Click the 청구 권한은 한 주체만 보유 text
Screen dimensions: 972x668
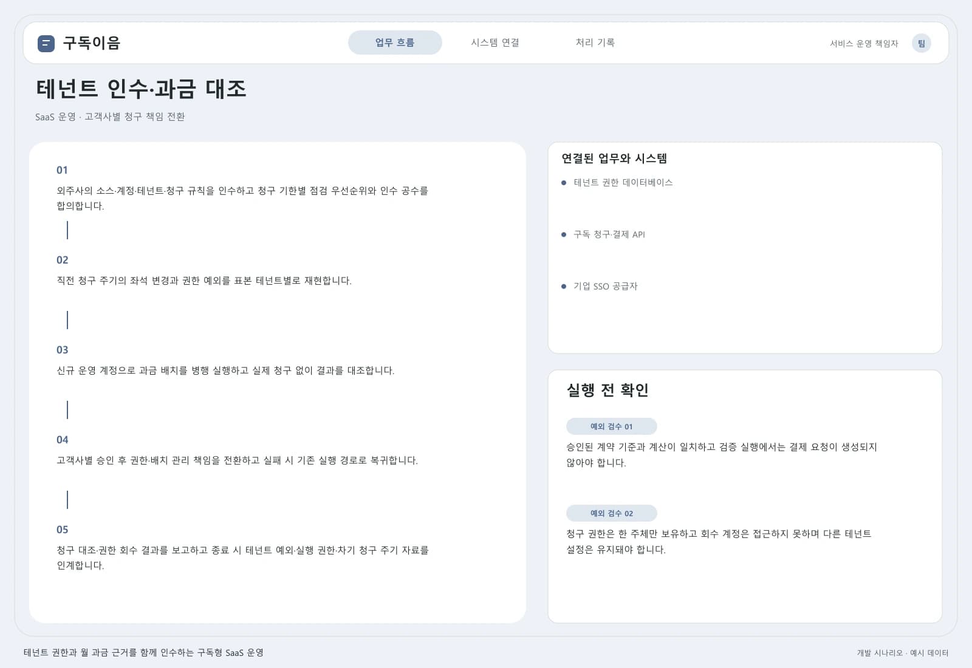click(x=719, y=542)
